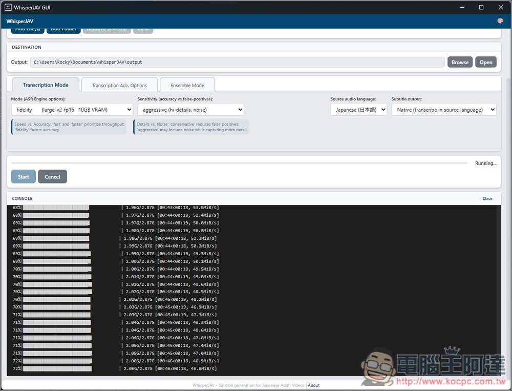Click the Start button
Screen dimensions: 512x391
pos(24,177)
